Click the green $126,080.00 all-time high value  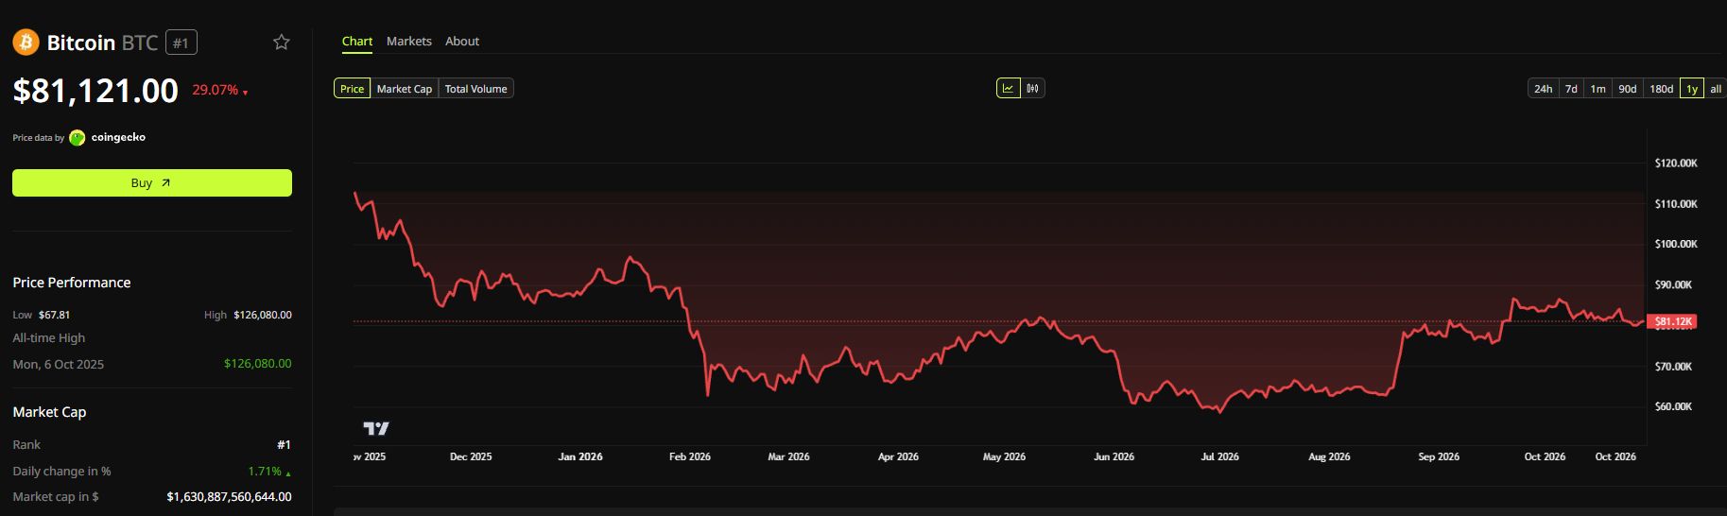pos(258,363)
